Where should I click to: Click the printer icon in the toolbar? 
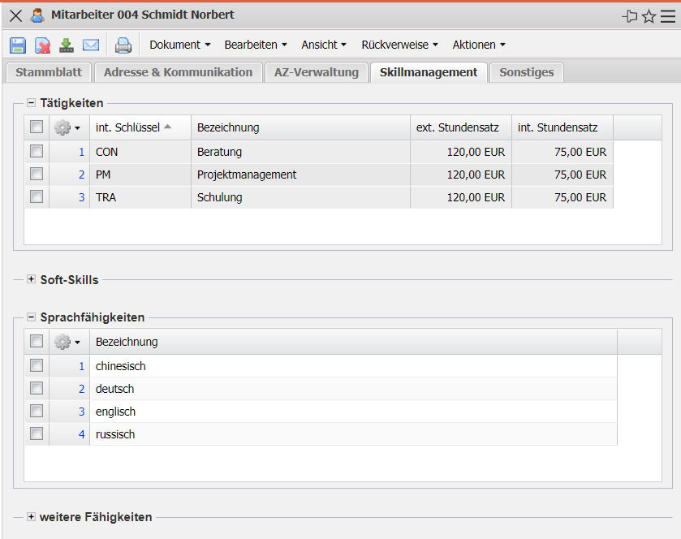point(123,45)
